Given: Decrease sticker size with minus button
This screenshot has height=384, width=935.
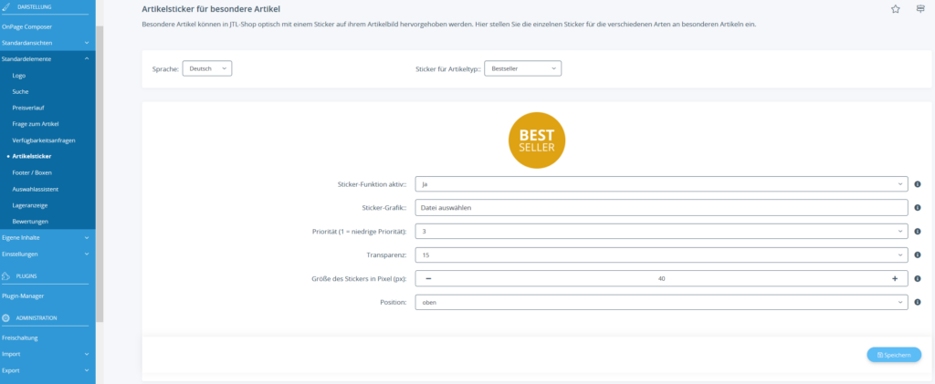Looking at the screenshot, I should tap(428, 278).
